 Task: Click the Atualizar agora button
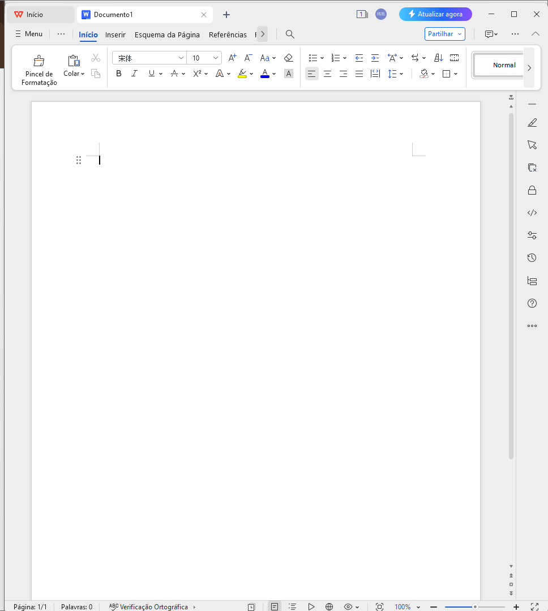point(435,14)
